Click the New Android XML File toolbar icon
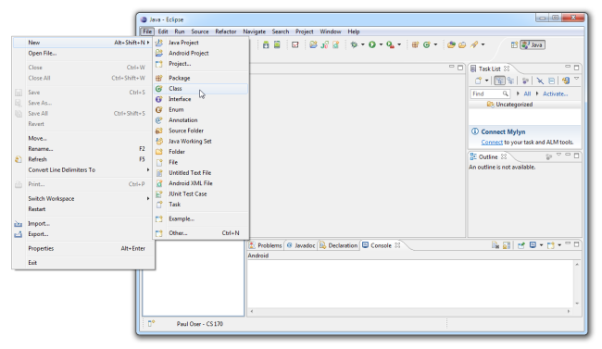Image resolution: width=602 pixels, height=349 pixels. pyautogui.click(x=335, y=44)
